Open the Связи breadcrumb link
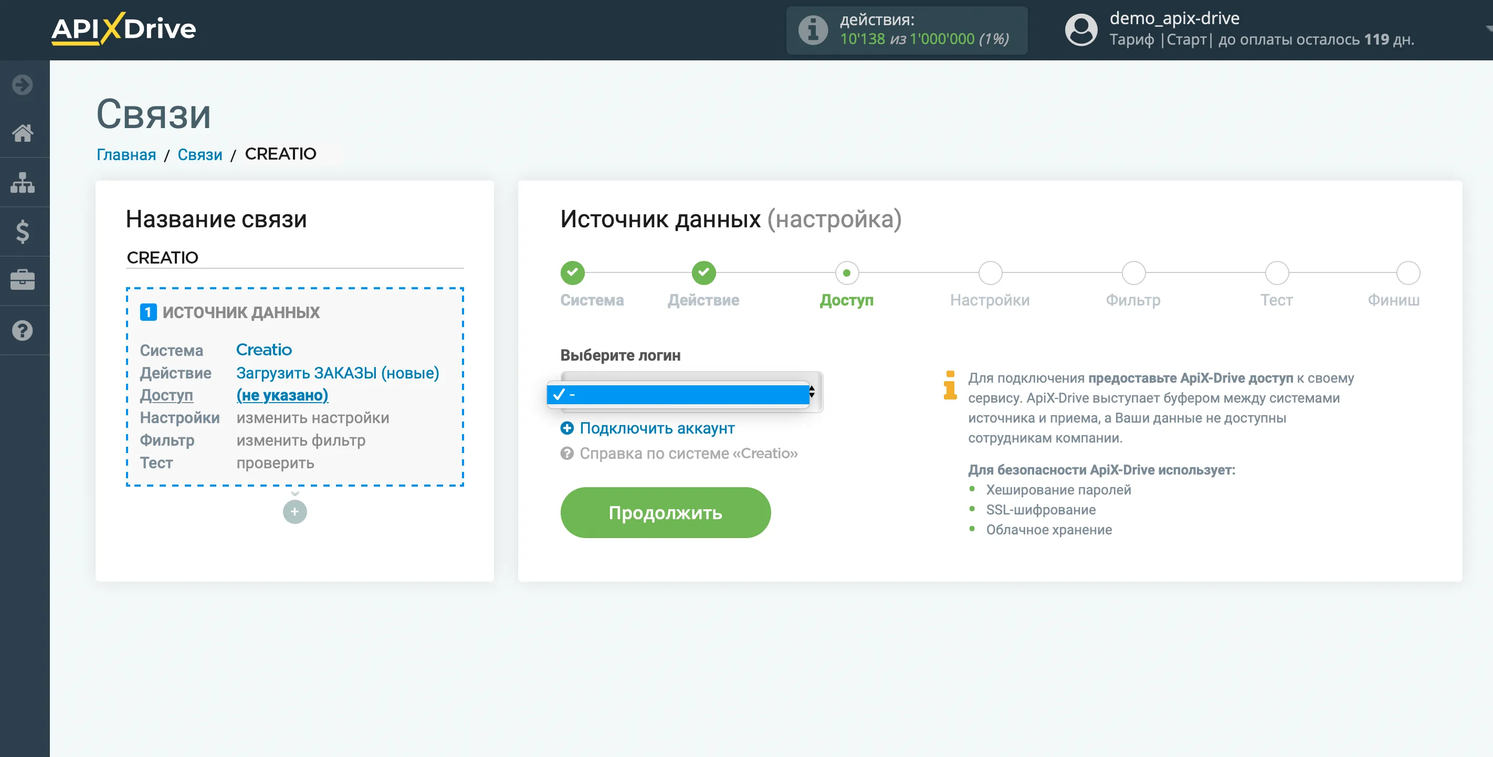 pyautogui.click(x=200, y=154)
